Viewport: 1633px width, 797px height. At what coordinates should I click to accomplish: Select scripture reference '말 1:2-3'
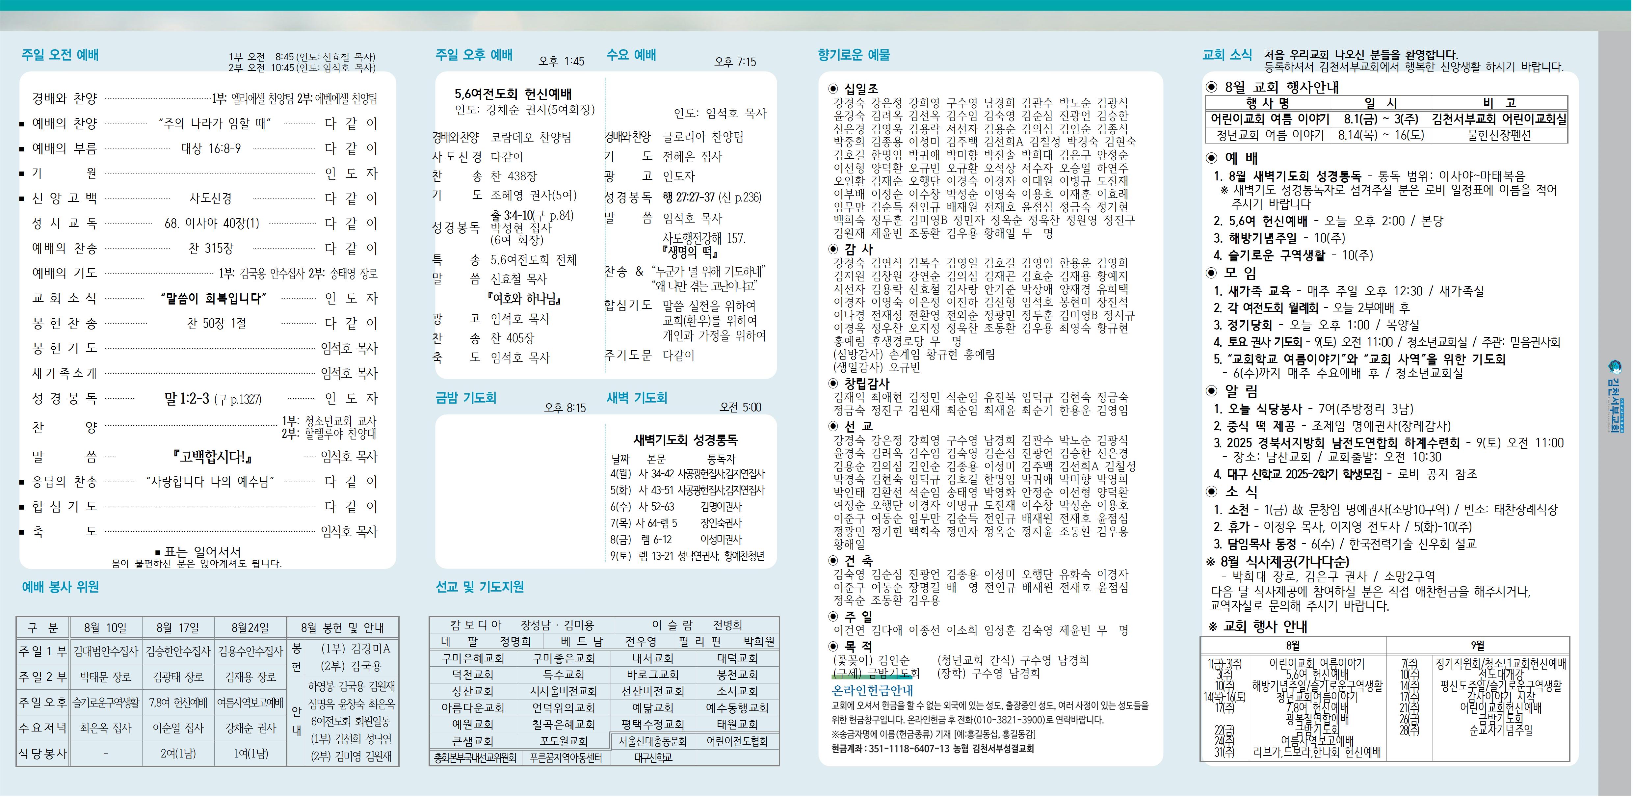pos(186,398)
